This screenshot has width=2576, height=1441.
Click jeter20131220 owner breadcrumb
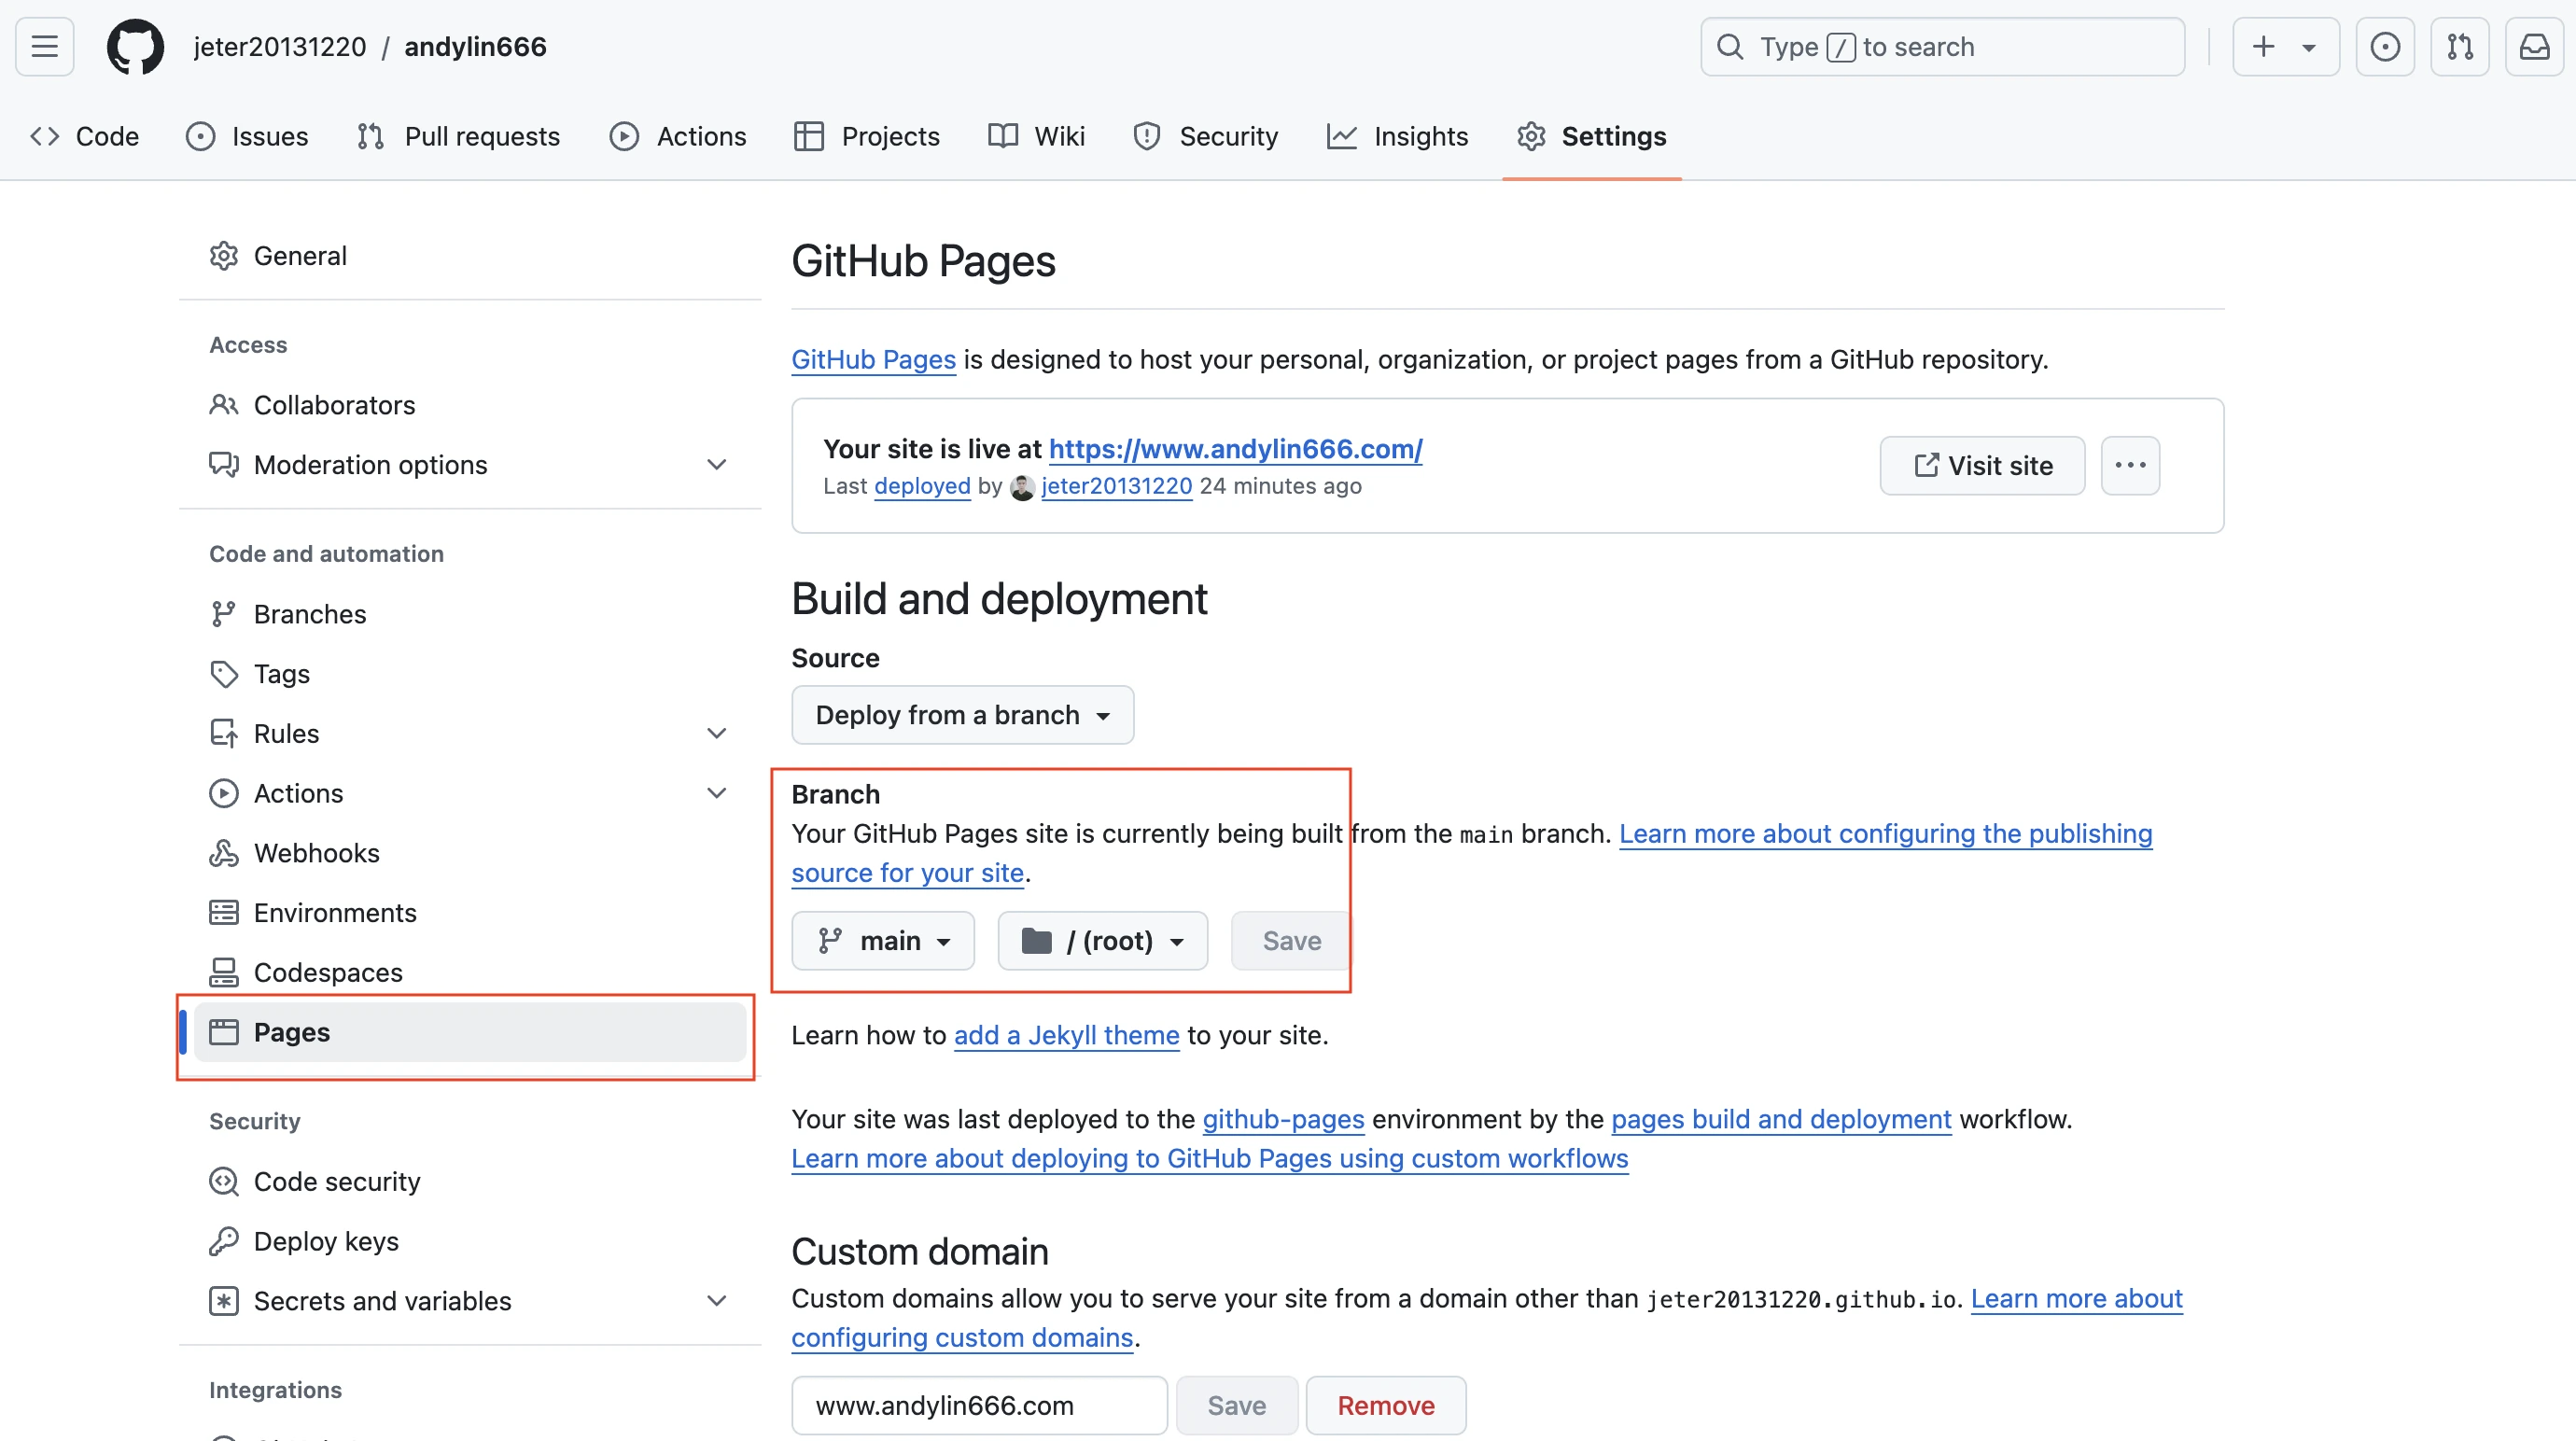tap(280, 47)
